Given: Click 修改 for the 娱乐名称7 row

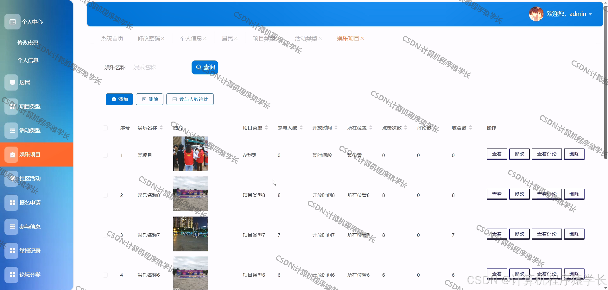Looking at the screenshot, I should tap(519, 234).
